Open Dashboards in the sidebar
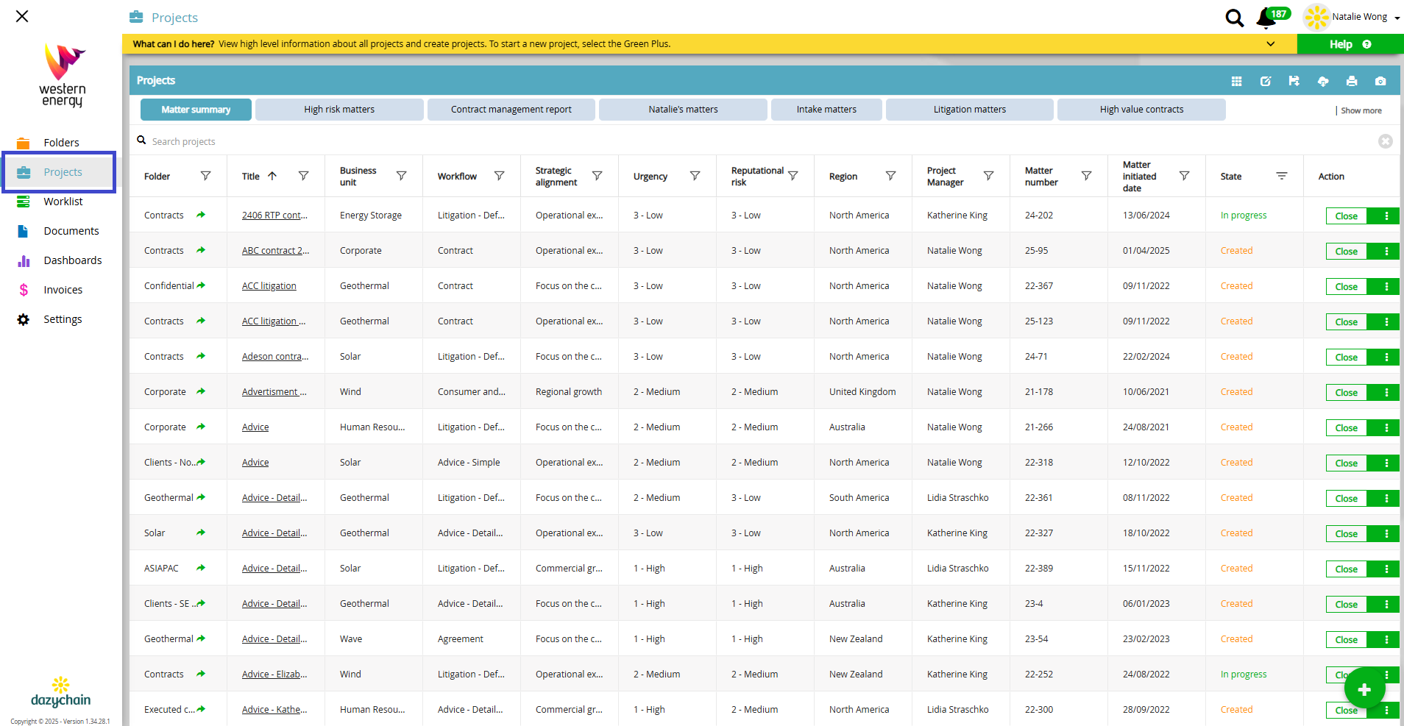Viewport: 1404px width, 726px height. pyautogui.click(x=72, y=260)
